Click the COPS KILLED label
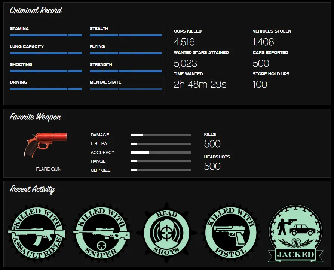334x270 pixels. pos(188,31)
